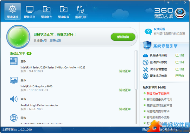
Task: Toggle 已开启 for USB设备管理
Action: (x=180, y=69)
